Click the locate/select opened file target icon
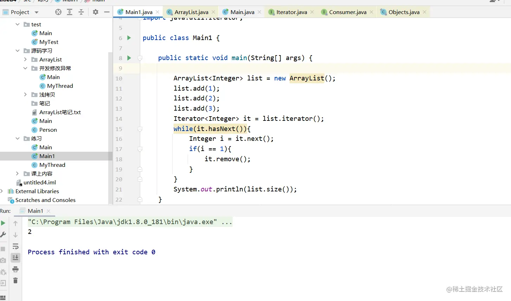 tap(58, 12)
